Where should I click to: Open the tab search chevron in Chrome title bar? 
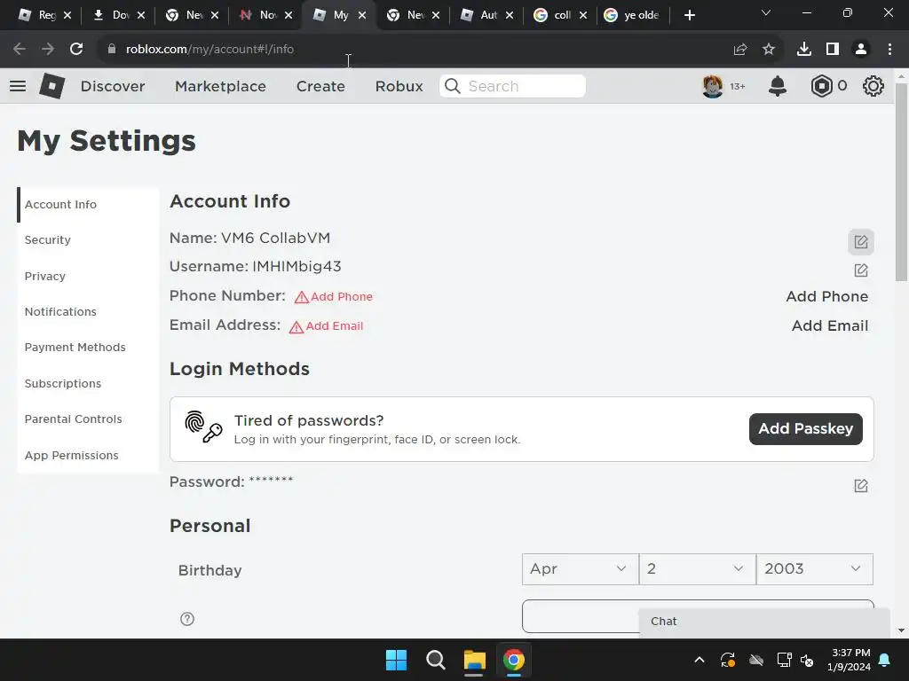[766, 12]
